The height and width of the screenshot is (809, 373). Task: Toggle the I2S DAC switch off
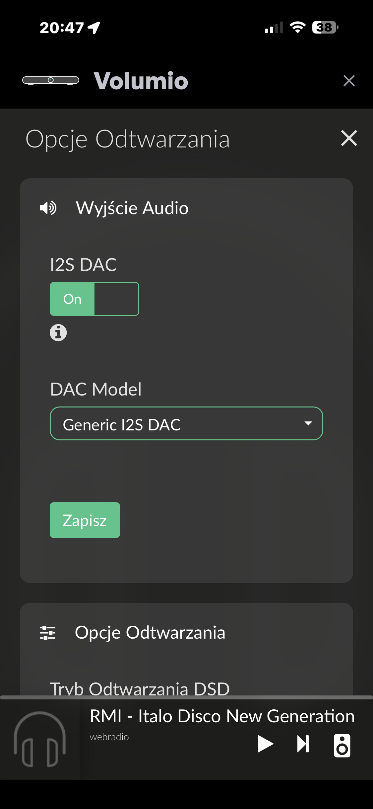click(x=94, y=299)
